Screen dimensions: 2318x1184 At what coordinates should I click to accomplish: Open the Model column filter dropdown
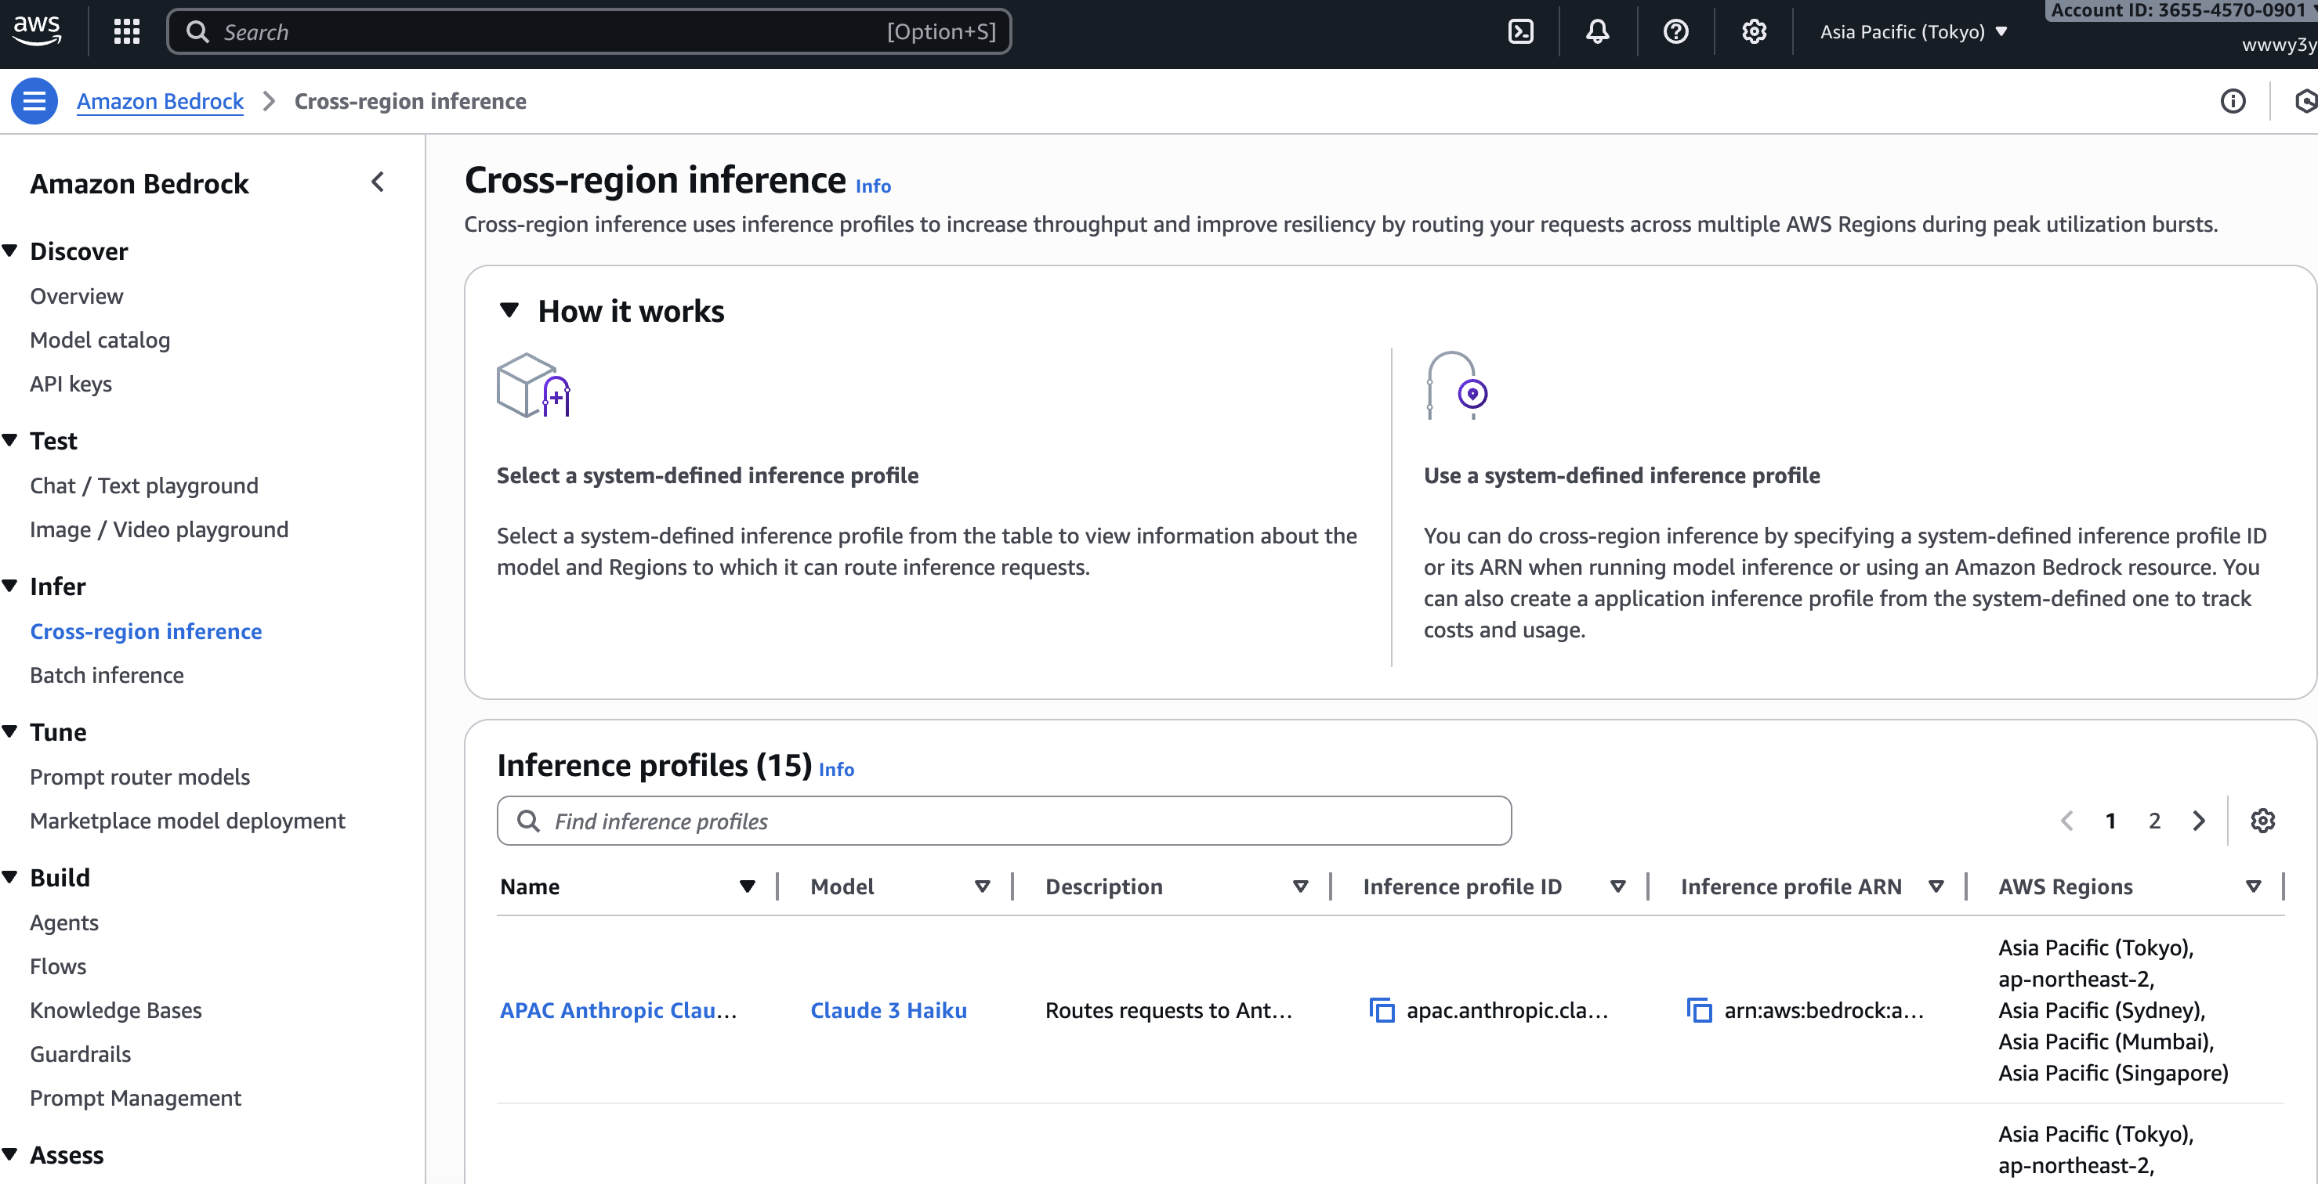pos(982,886)
